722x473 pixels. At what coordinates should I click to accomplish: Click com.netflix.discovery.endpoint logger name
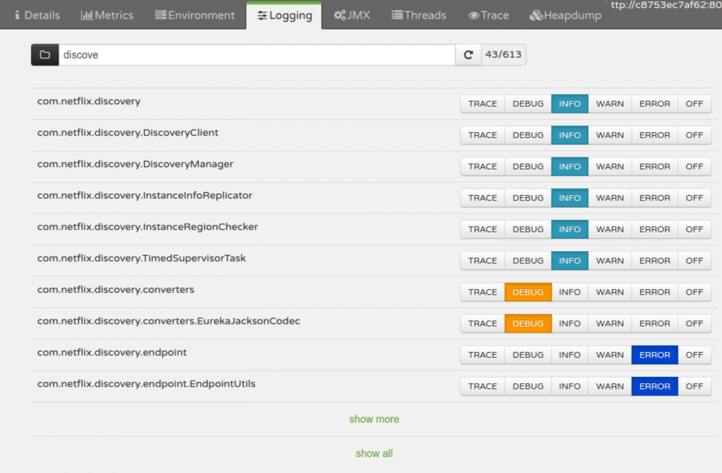112,352
